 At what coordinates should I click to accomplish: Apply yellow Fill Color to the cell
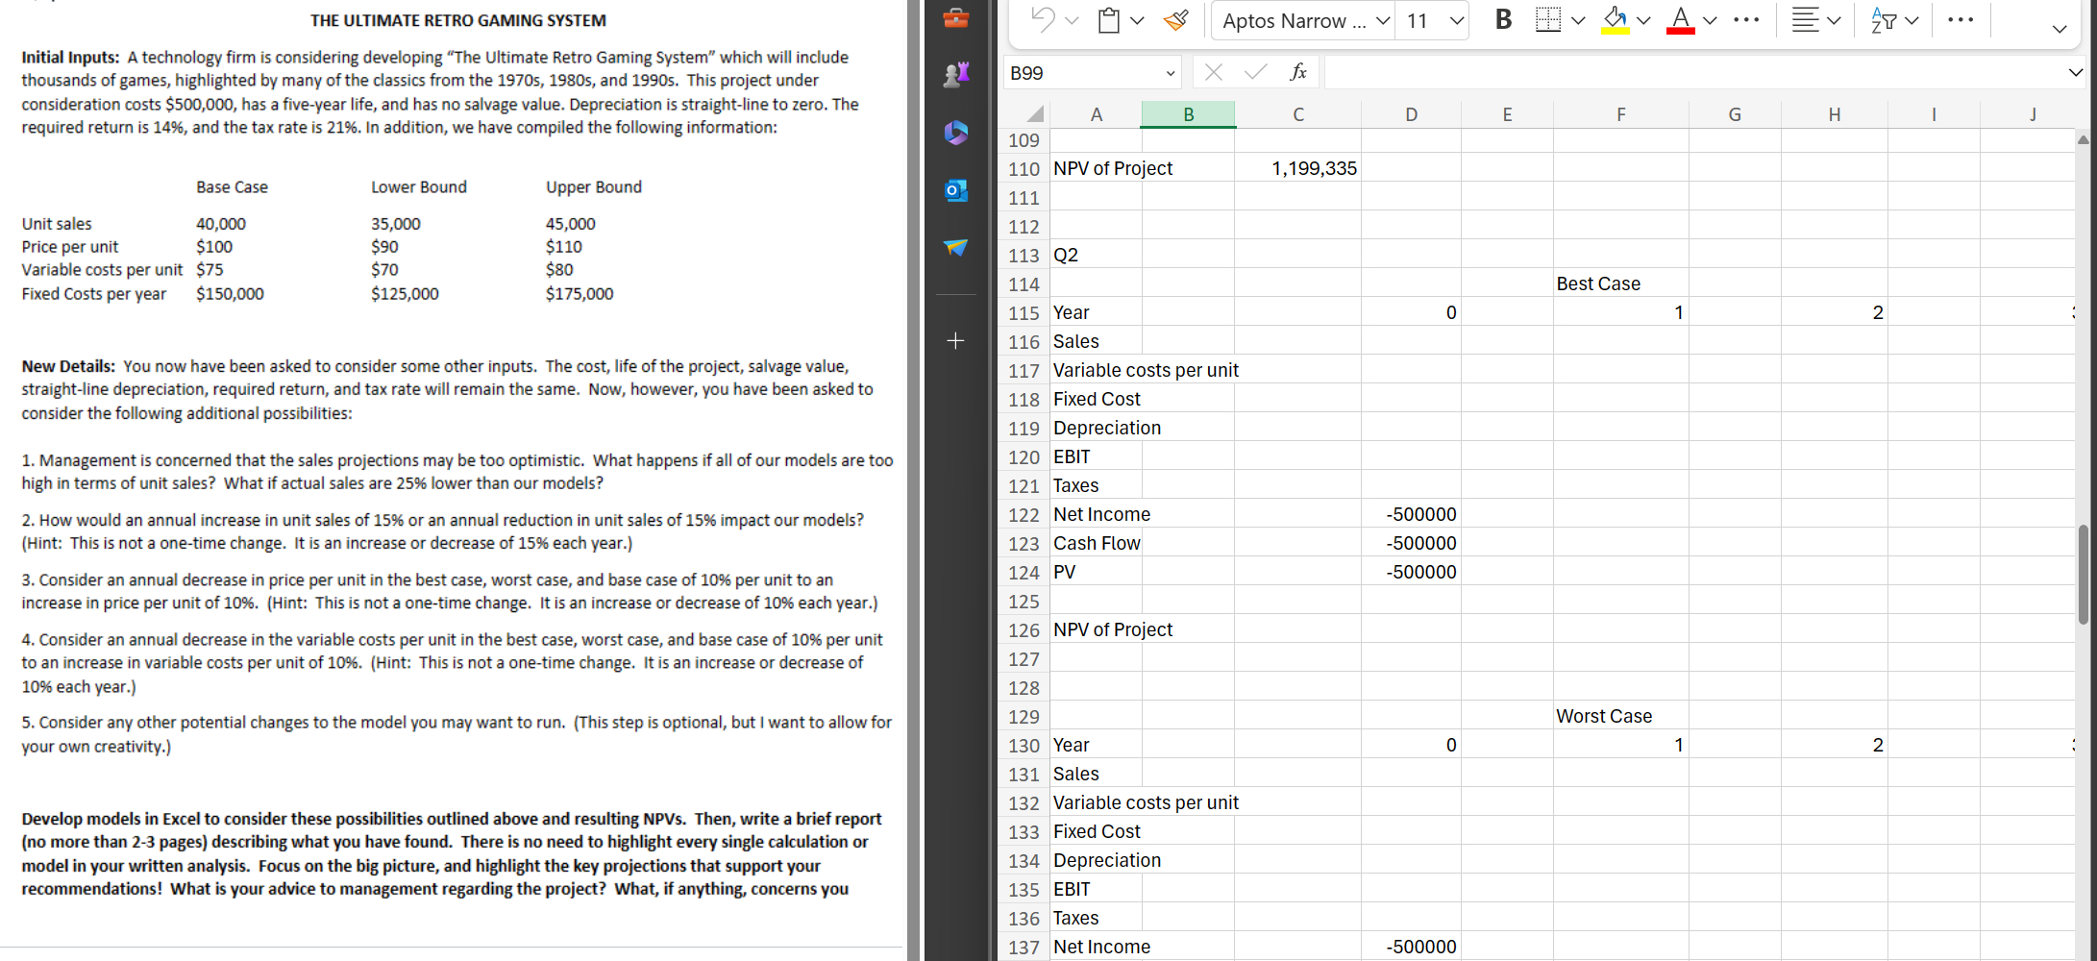coord(1613,20)
